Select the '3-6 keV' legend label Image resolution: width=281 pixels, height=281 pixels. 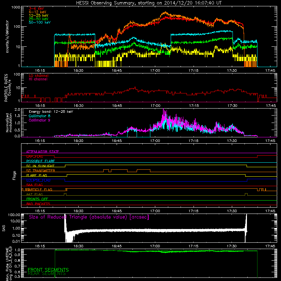pyautogui.click(x=36, y=8)
